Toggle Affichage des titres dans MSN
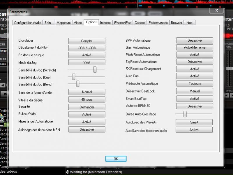 (87, 129)
